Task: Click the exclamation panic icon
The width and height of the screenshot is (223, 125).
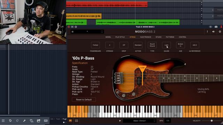Action: [207, 32]
